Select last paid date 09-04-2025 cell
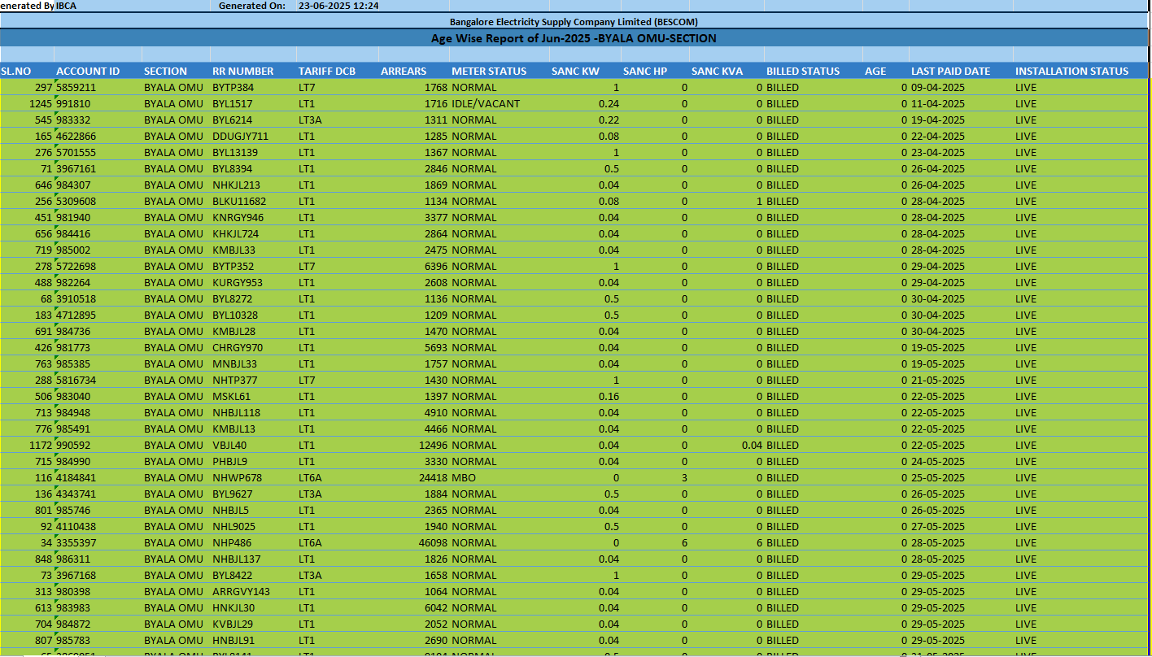This screenshot has width=1152, height=657. (960, 87)
